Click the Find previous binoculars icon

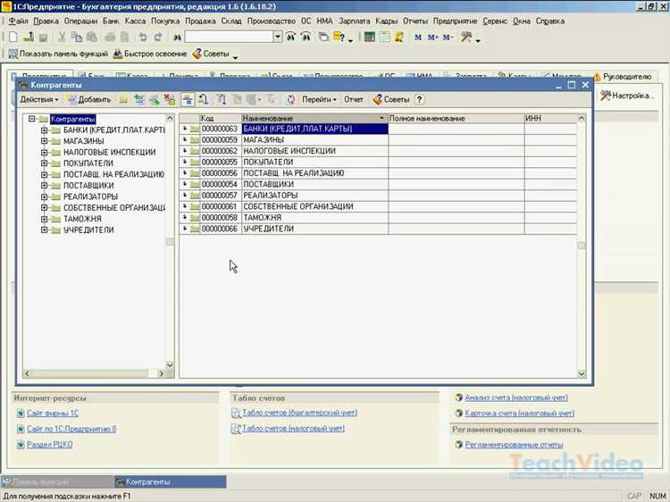click(306, 38)
